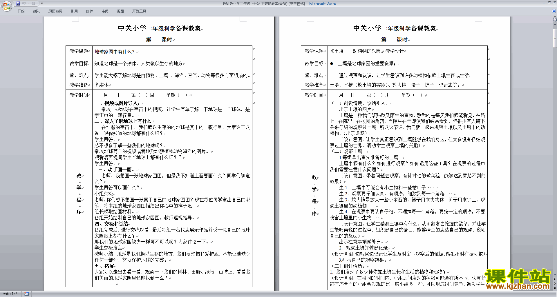Open Microsoft Word Help

pyautogui.click(x=554, y=11)
